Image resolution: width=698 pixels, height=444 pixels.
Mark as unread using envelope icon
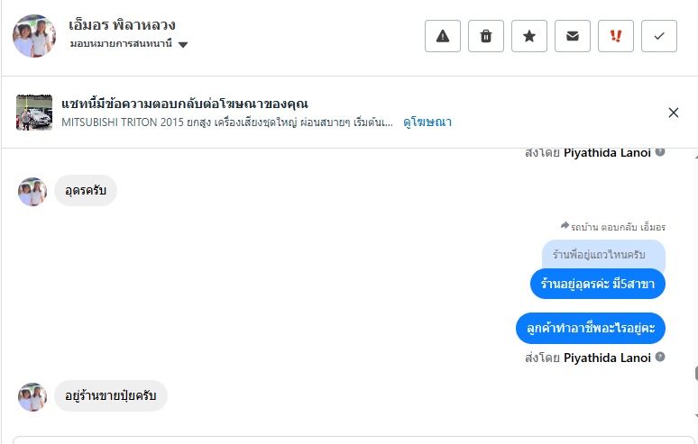coord(573,36)
